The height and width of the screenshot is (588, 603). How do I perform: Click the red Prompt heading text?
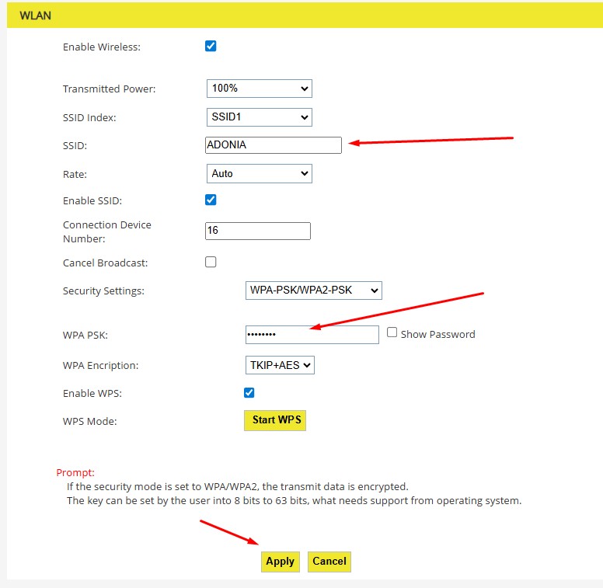click(75, 472)
